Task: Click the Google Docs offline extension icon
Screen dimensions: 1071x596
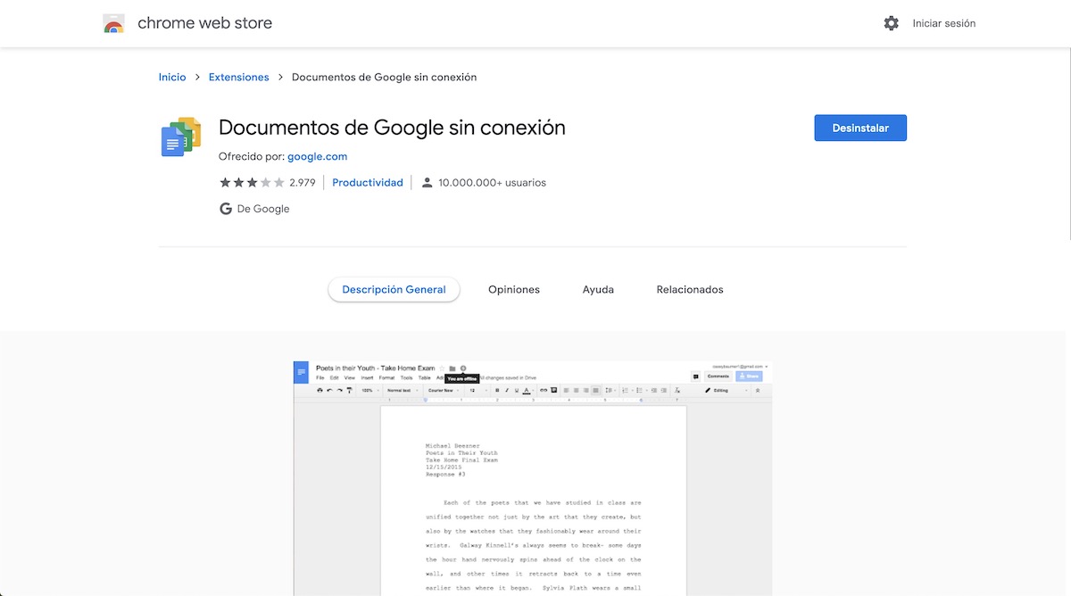Action: point(180,137)
